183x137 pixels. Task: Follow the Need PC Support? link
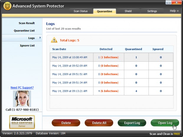click(22, 88)
